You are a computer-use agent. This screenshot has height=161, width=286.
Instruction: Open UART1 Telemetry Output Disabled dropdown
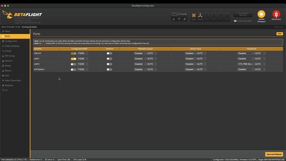click(140, 59)
